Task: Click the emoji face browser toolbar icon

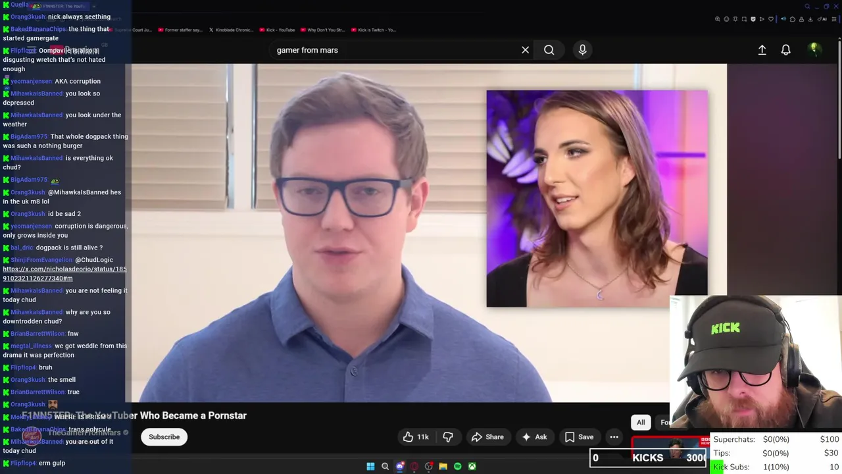Action: (x=726, y=19)
